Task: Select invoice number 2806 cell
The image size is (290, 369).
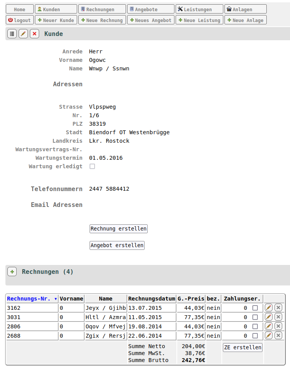Action: click(x=32, y=326)
